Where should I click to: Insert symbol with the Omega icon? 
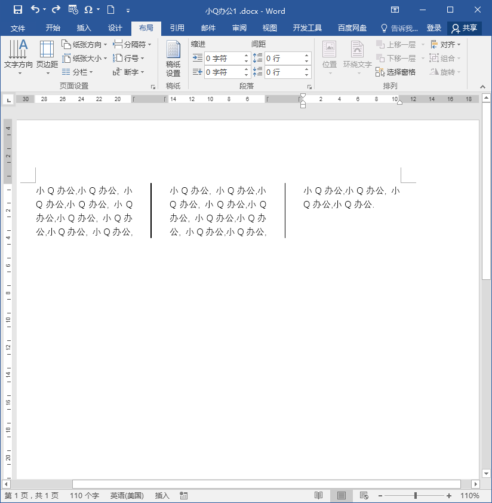tap(88, 10)
